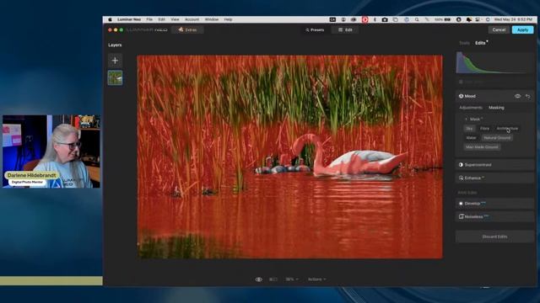Open the Account menu
The image size is (540, 303).
click(x=192, y=19)
